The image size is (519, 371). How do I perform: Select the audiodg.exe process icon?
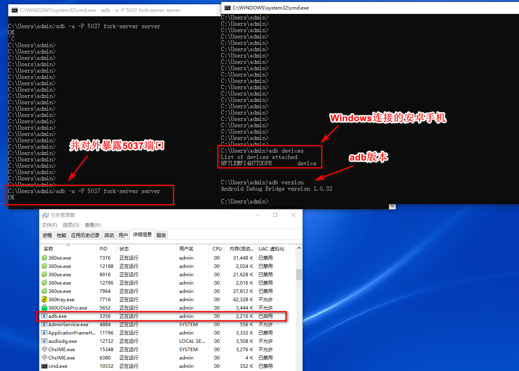click(x=44, y=341)
